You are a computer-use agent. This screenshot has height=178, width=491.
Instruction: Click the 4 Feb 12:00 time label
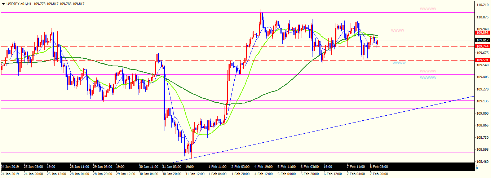coord(264,174)
